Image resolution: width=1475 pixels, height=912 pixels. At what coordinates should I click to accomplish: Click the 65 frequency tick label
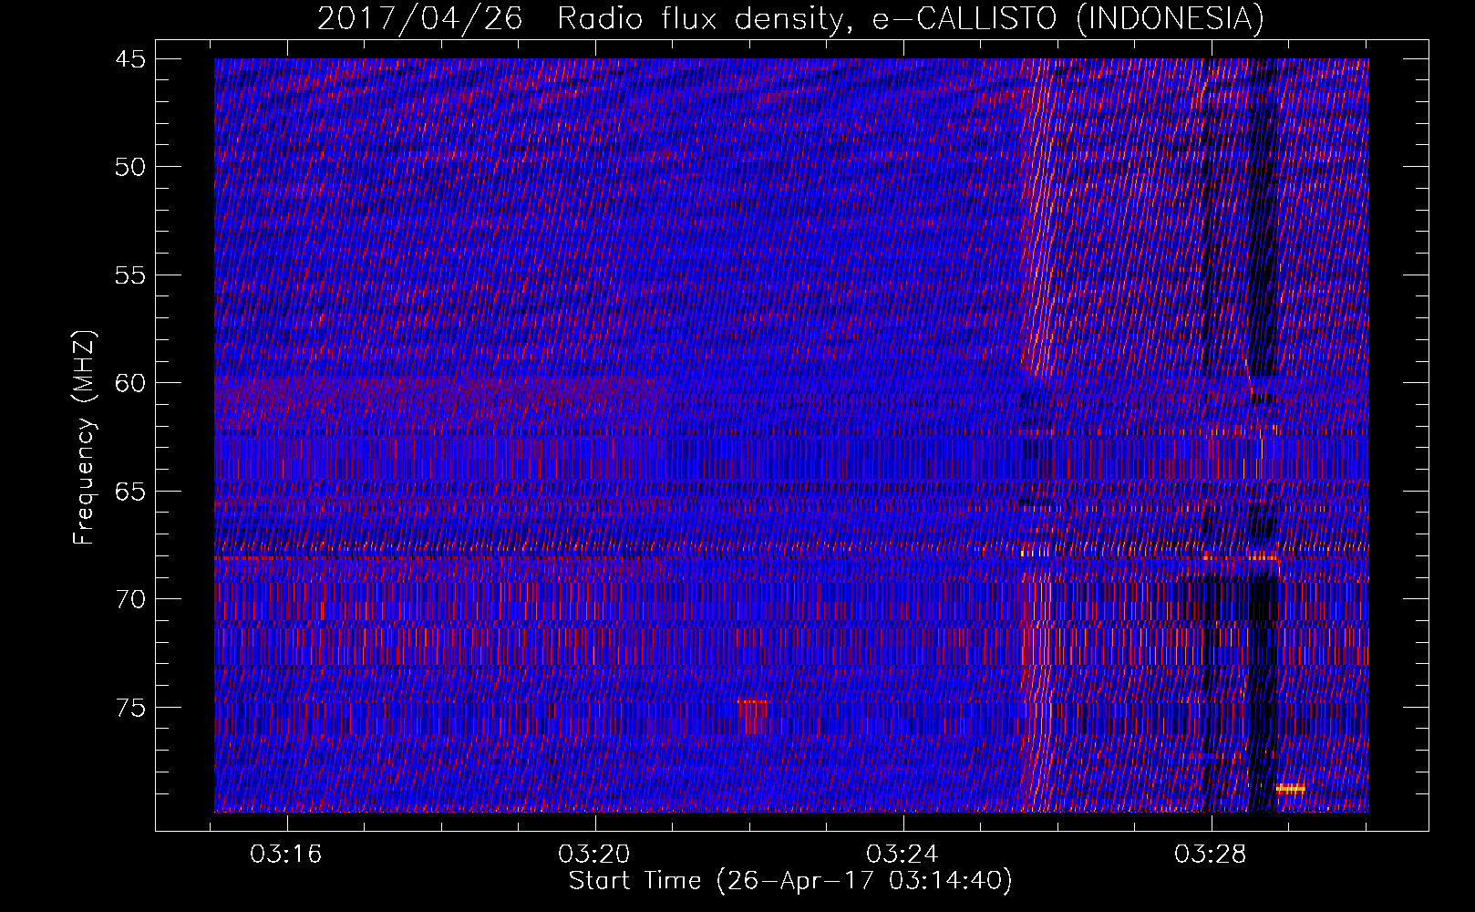pyautogui.click(x=130, y=492)
